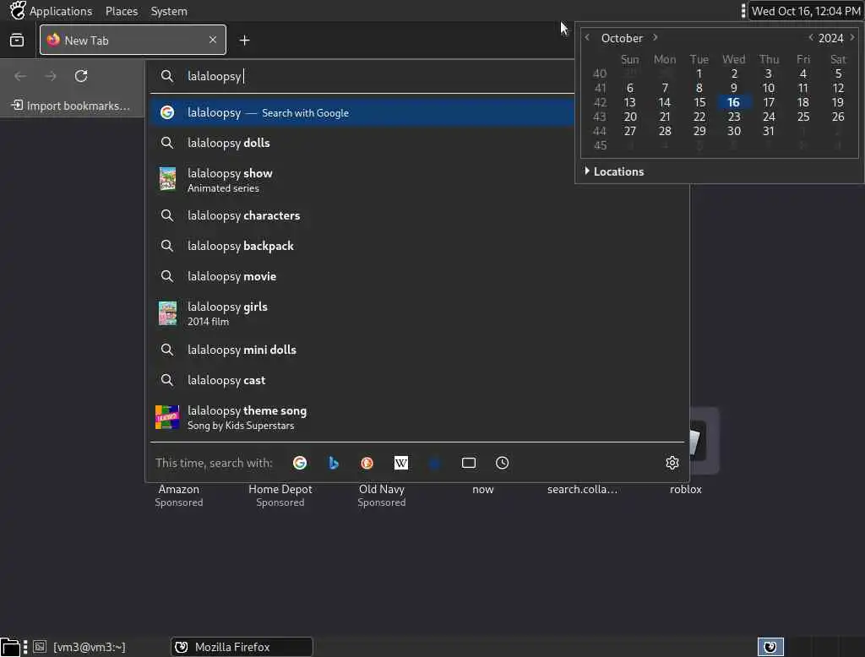The image size is (865, 657).
Task: Search this time in open Tabs icon
Action: point(468,463)
